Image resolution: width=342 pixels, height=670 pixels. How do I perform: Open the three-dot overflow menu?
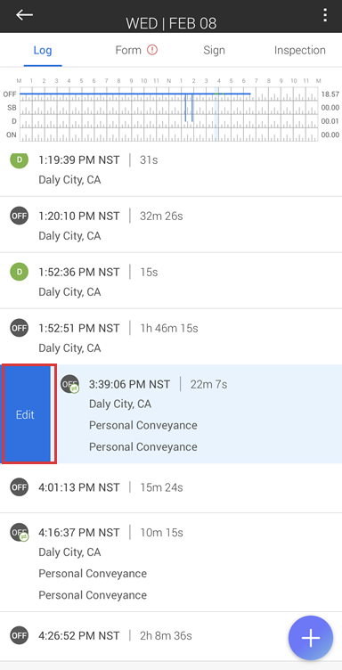325,15
